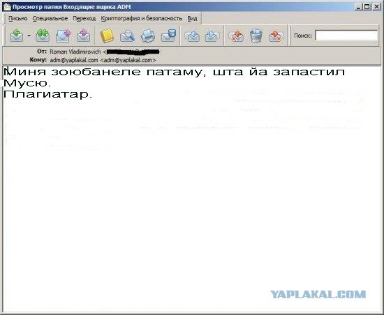The width and height of the screenshot is (384, 315).
Task: Open the Специальное menu
Action: [x=50, y=19]
